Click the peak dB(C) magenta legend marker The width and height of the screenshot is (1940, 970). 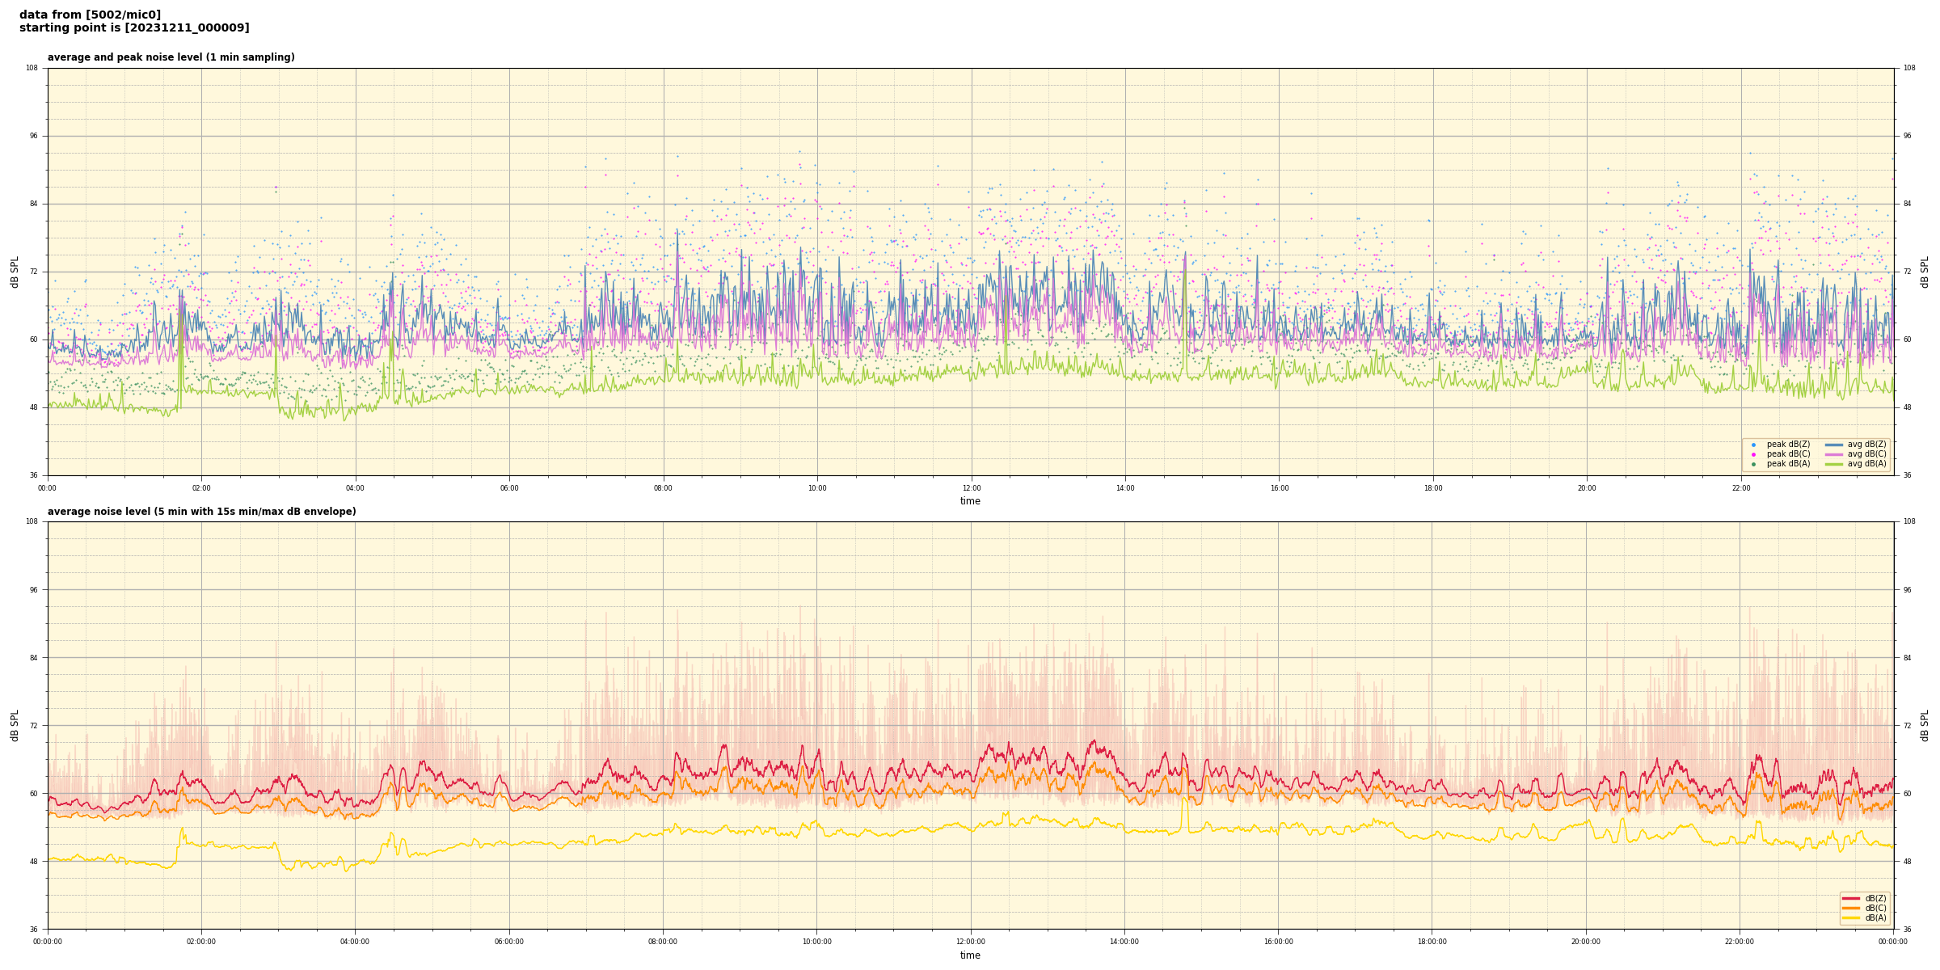coord(1753,454)
